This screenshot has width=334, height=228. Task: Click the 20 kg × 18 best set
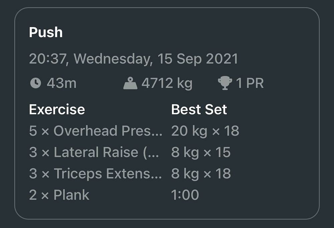(x=205, y=131)
